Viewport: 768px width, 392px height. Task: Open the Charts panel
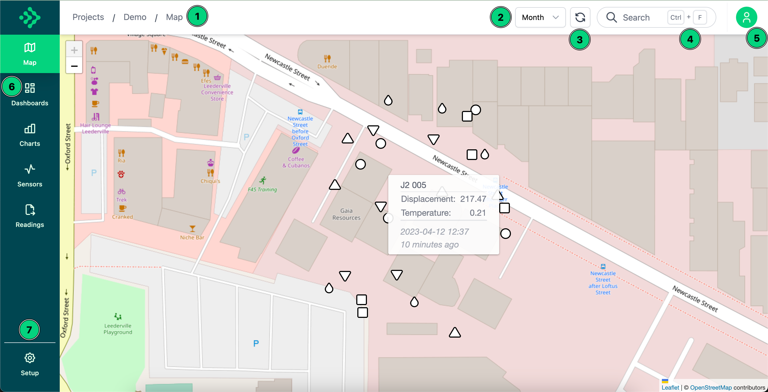30,134
